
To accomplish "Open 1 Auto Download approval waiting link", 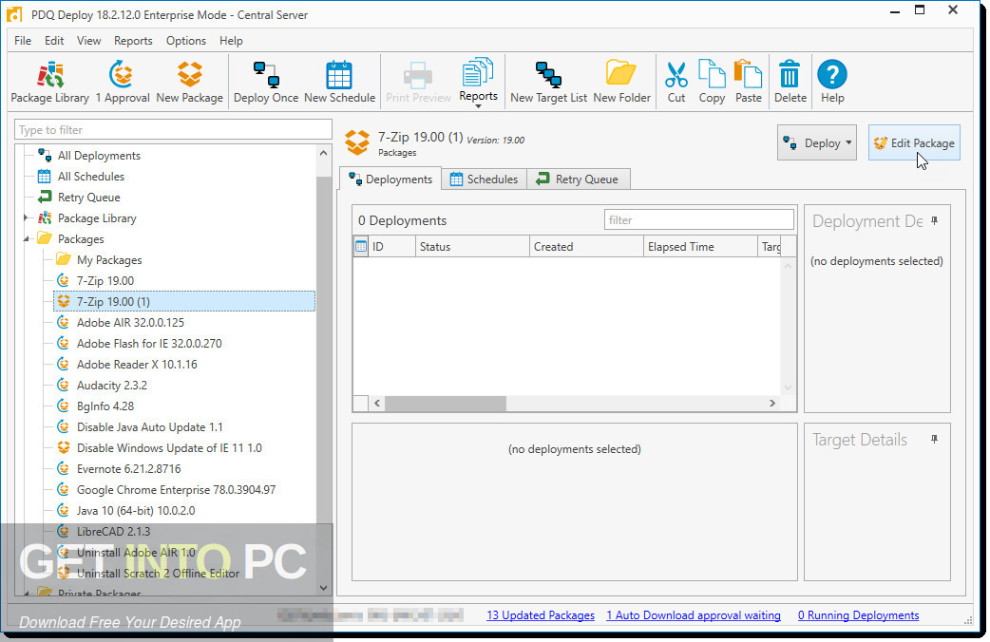I will (x=694, y=614).
